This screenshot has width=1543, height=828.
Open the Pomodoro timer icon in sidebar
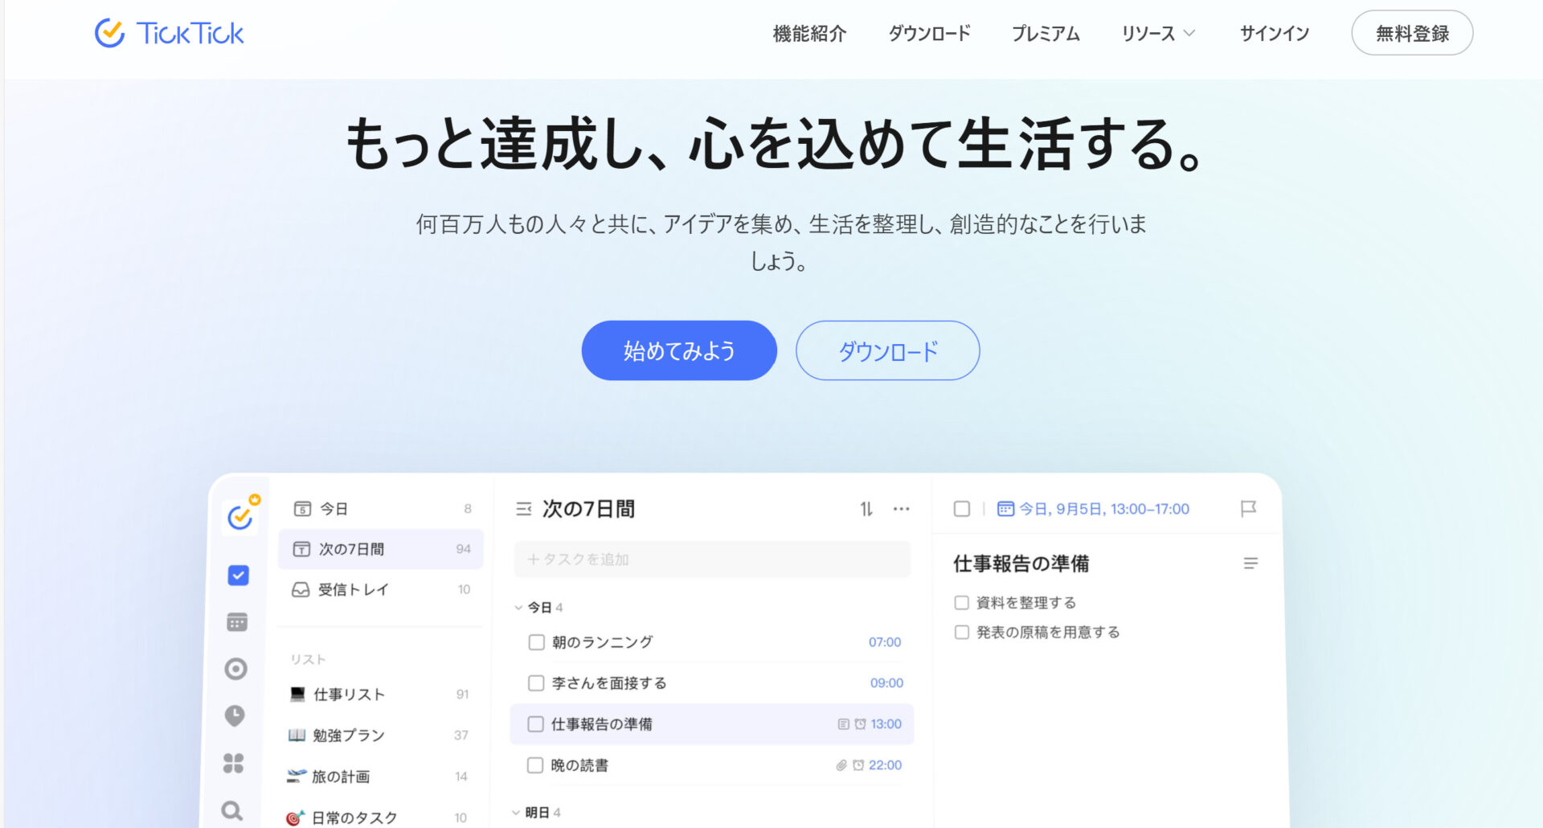coord(235,715)
